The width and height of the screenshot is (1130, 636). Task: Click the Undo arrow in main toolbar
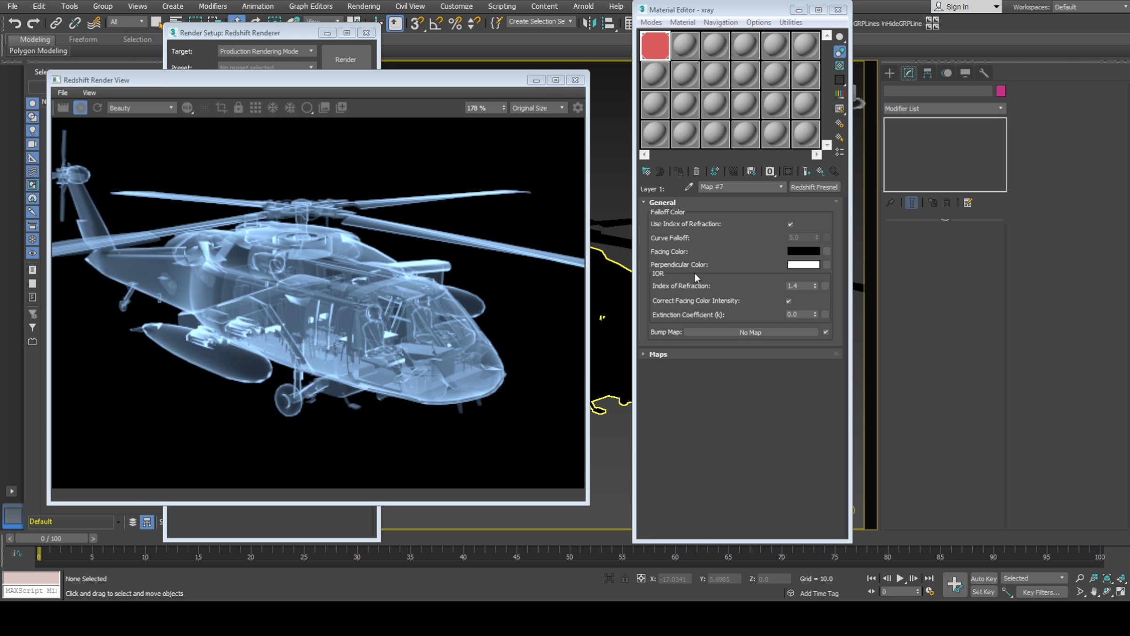coord(15,23)
